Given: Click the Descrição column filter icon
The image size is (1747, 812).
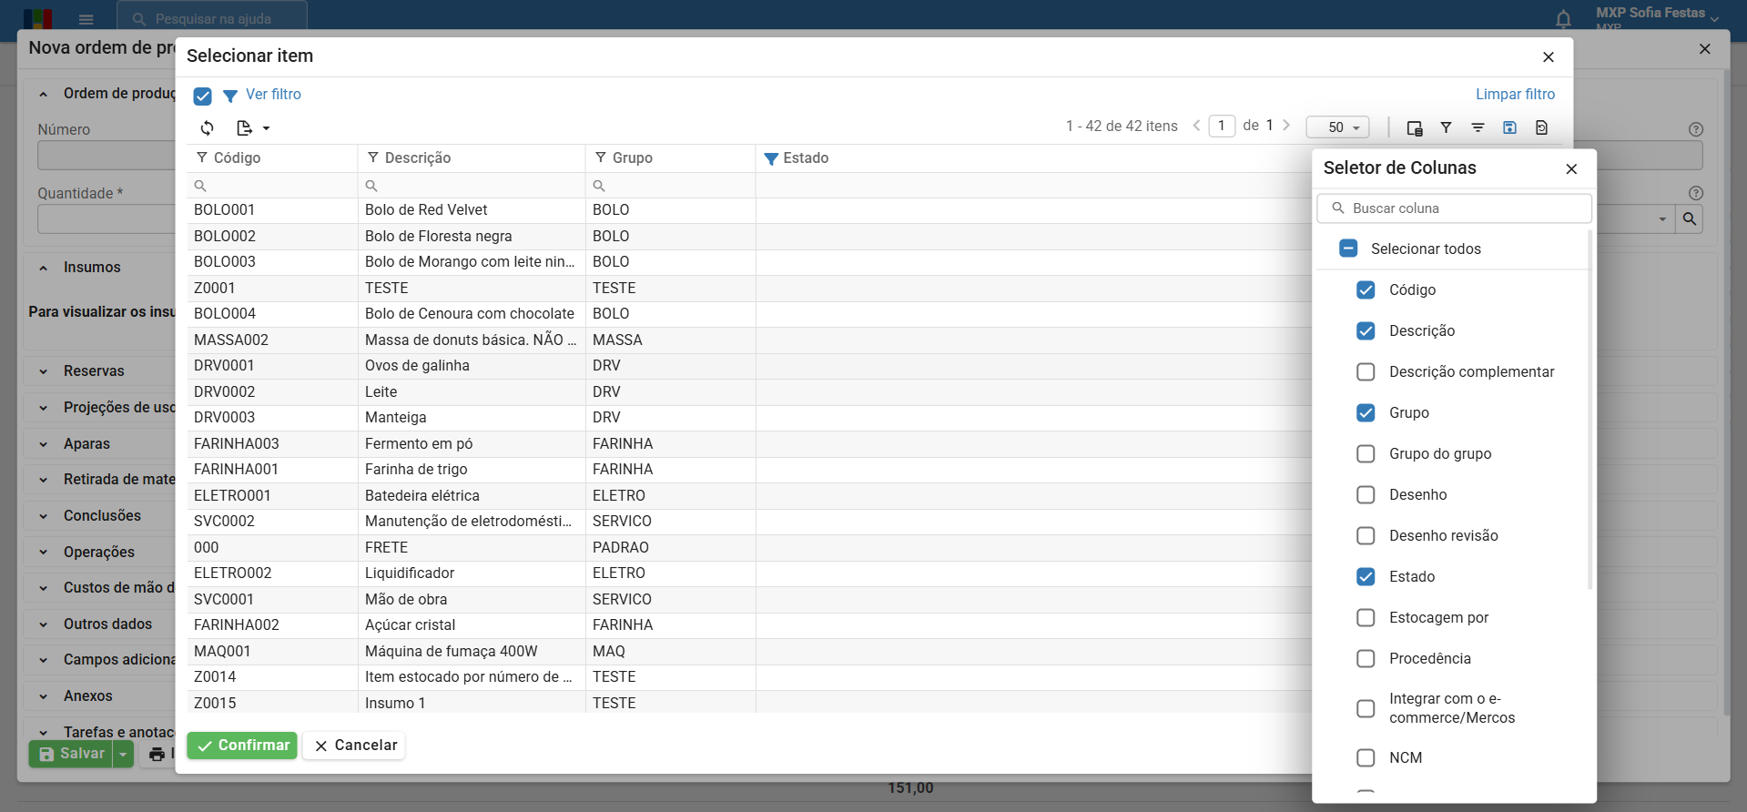Looking at the screenshot, I should (x=373, y=157).
